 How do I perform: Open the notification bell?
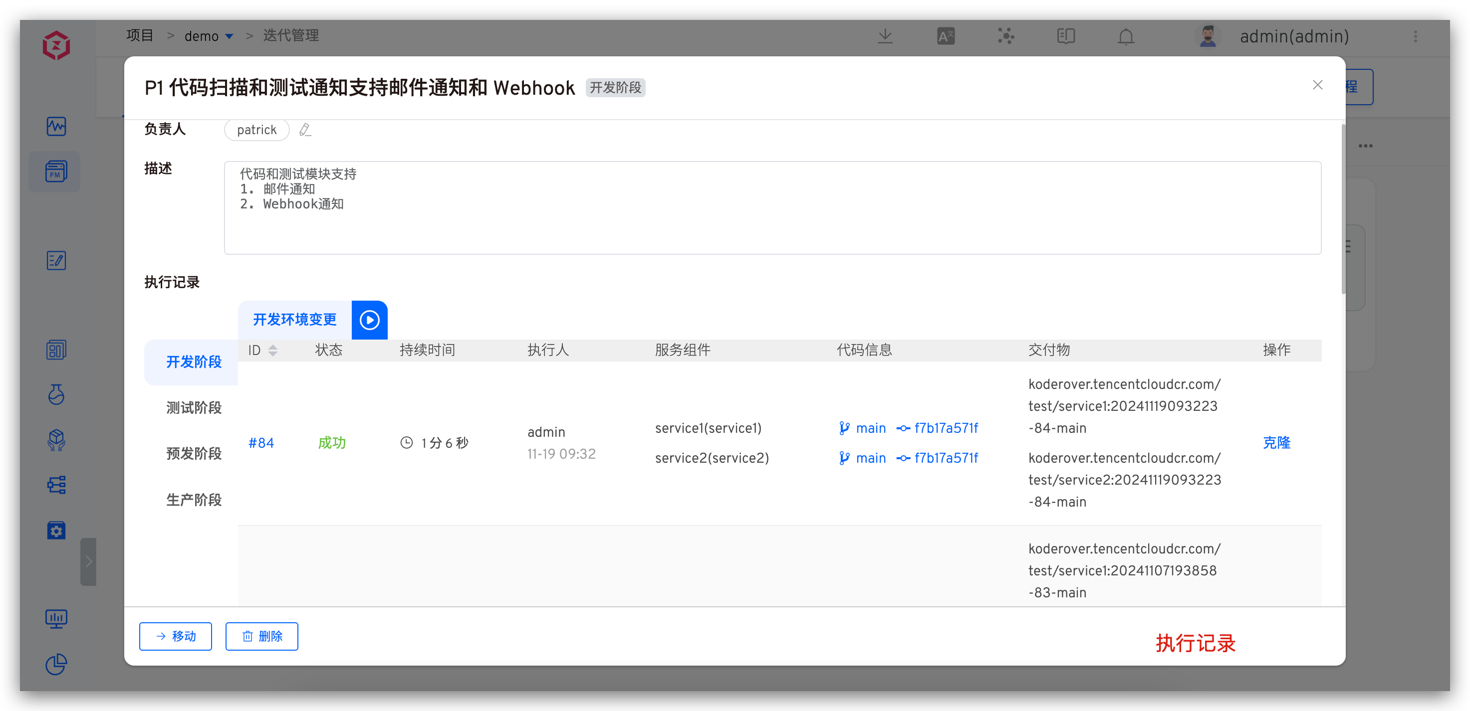1125,36
